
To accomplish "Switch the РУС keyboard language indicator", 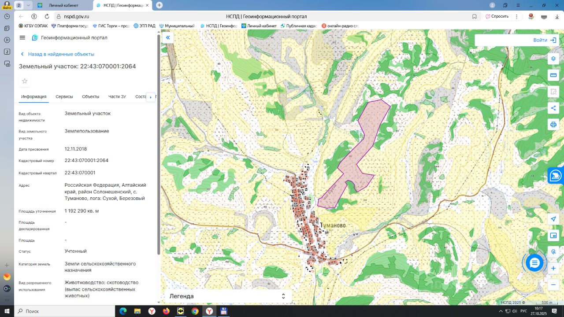I will tap(524, 311).
